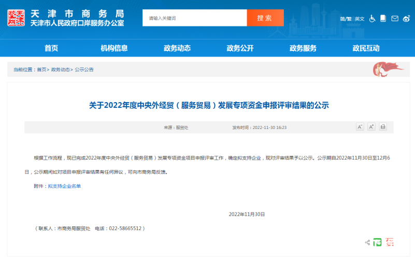Expand the 政务公开 navigation menu
415x257 pixels.
coord(240,48)
